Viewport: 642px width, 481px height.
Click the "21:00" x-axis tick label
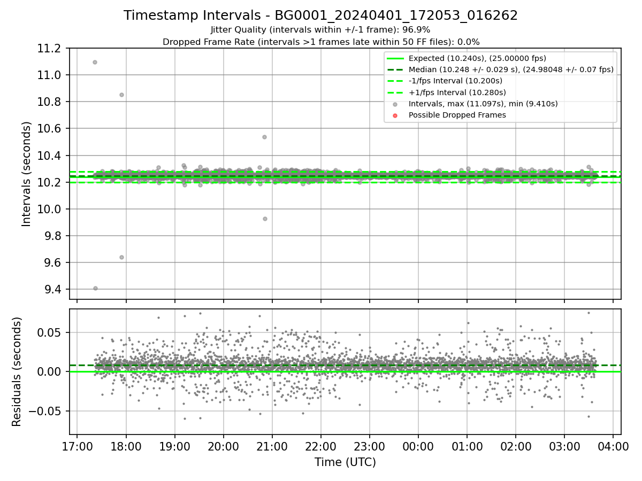[272, 447]
